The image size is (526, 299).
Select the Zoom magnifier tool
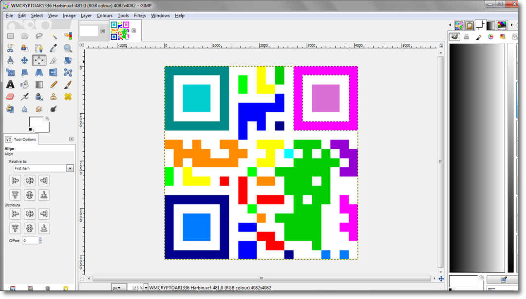68,48
